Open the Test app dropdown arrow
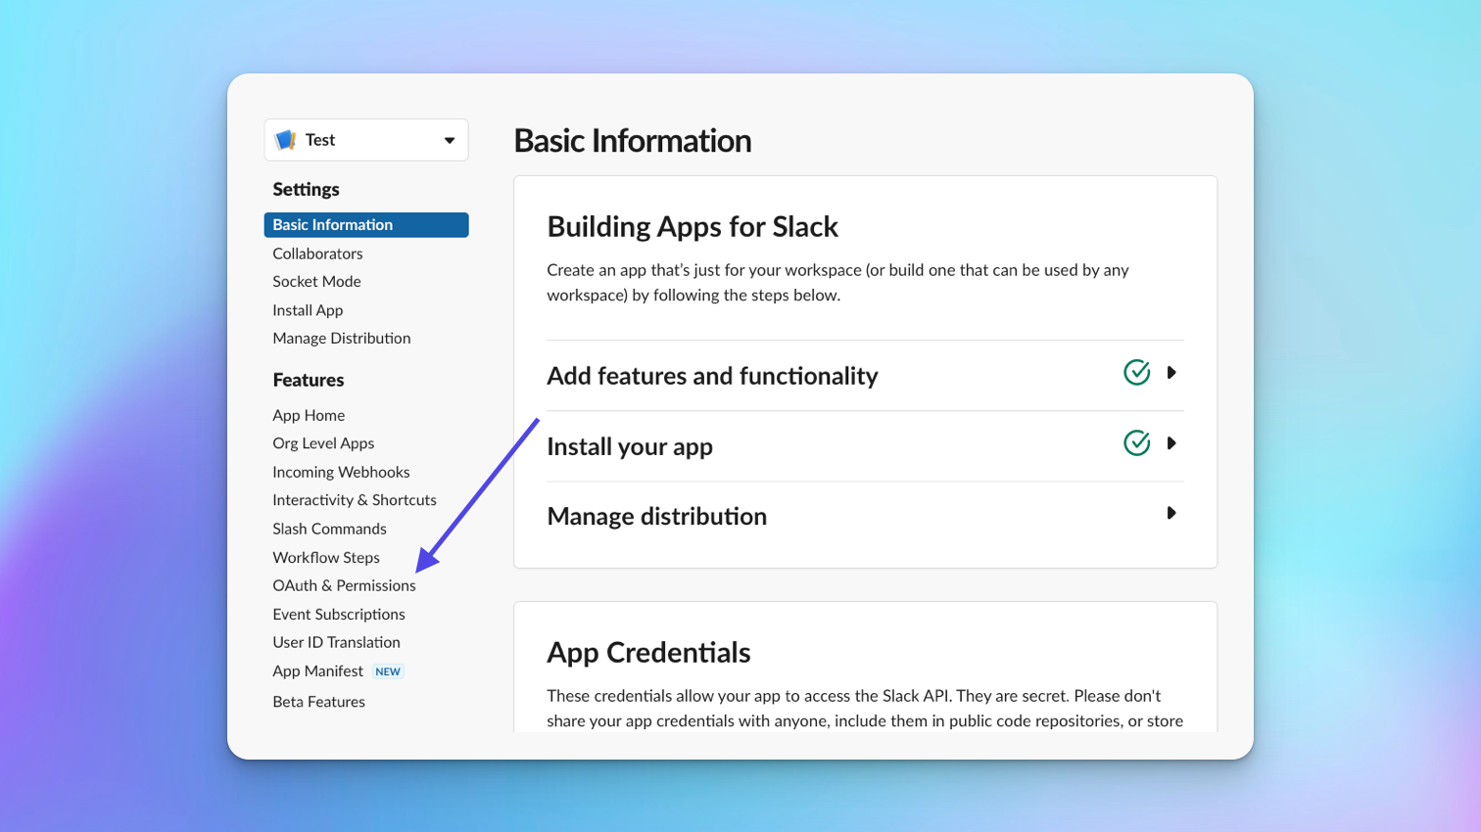The width and height of the screenshot is (1481, 832). coord(450,140)
